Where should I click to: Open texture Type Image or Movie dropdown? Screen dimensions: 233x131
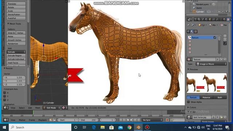coord(211,64)
